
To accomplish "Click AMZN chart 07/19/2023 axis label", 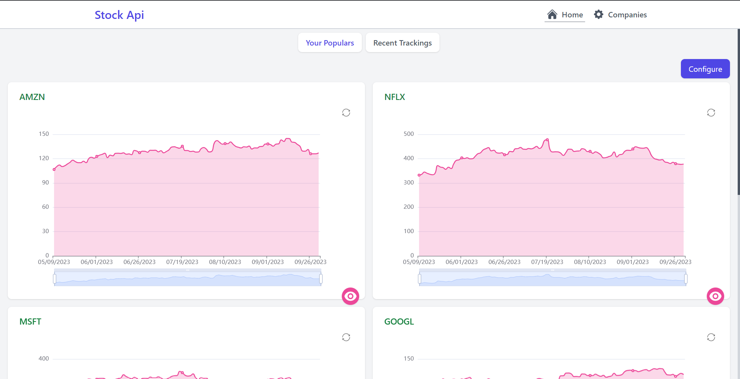I will (x=182, y=262).
